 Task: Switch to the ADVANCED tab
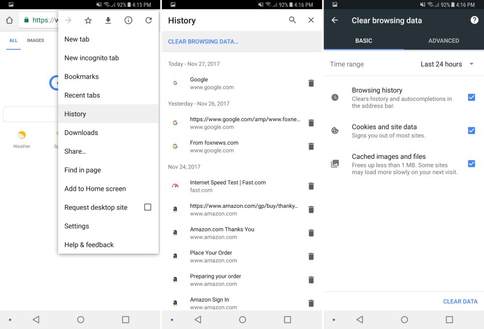pos(444,40)
